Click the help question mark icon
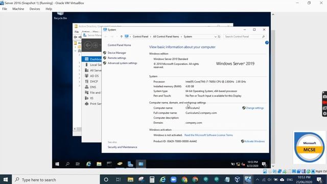Screen dimensions: 327x184 point(267,42)
